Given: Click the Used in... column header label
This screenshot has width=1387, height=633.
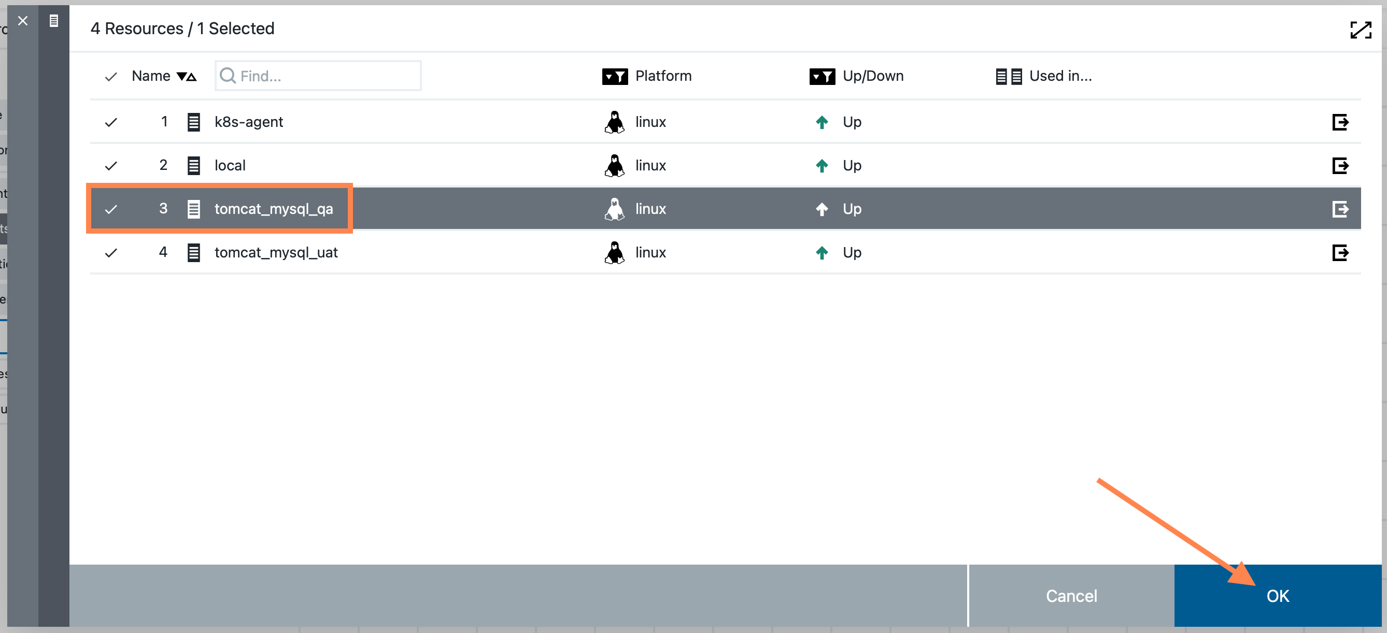Looking at the screenshot, I should point(1060,76).
